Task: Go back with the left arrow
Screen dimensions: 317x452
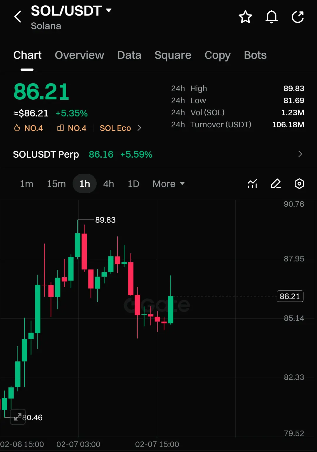Action: pos(18,17)
